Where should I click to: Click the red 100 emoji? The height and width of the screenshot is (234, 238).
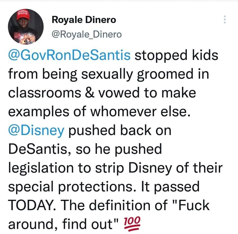pos(132,225)
